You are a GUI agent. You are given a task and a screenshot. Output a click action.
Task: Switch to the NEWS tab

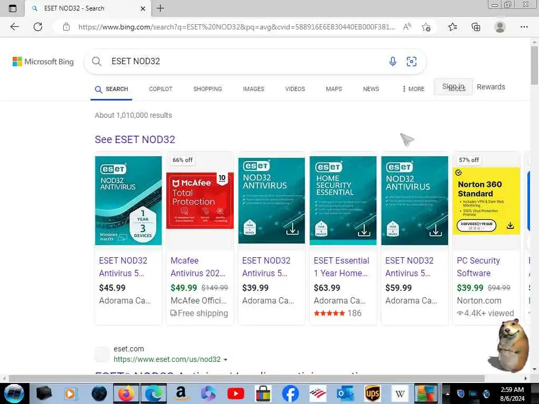click(371, 89)
